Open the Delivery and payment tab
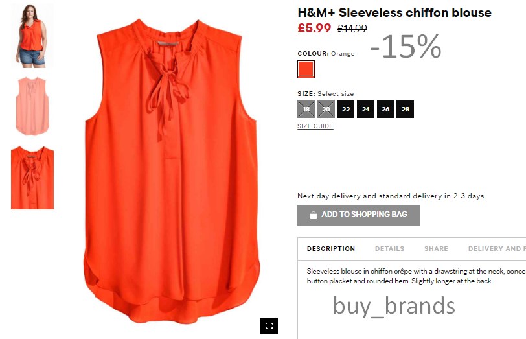Screen dimensions: 526x339 tap(497, 249)
